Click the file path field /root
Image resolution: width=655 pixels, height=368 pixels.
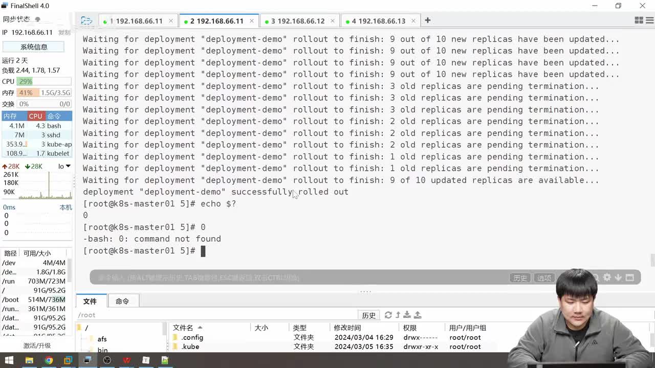(x=217, y=315)
